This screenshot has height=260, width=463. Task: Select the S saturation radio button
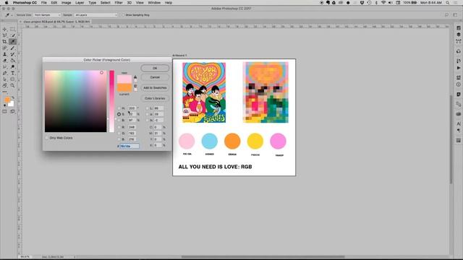coord(119,114)
